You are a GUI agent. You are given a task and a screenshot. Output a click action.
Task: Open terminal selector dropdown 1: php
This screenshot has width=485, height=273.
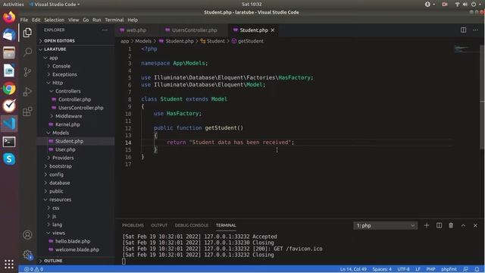pos(386,226)
